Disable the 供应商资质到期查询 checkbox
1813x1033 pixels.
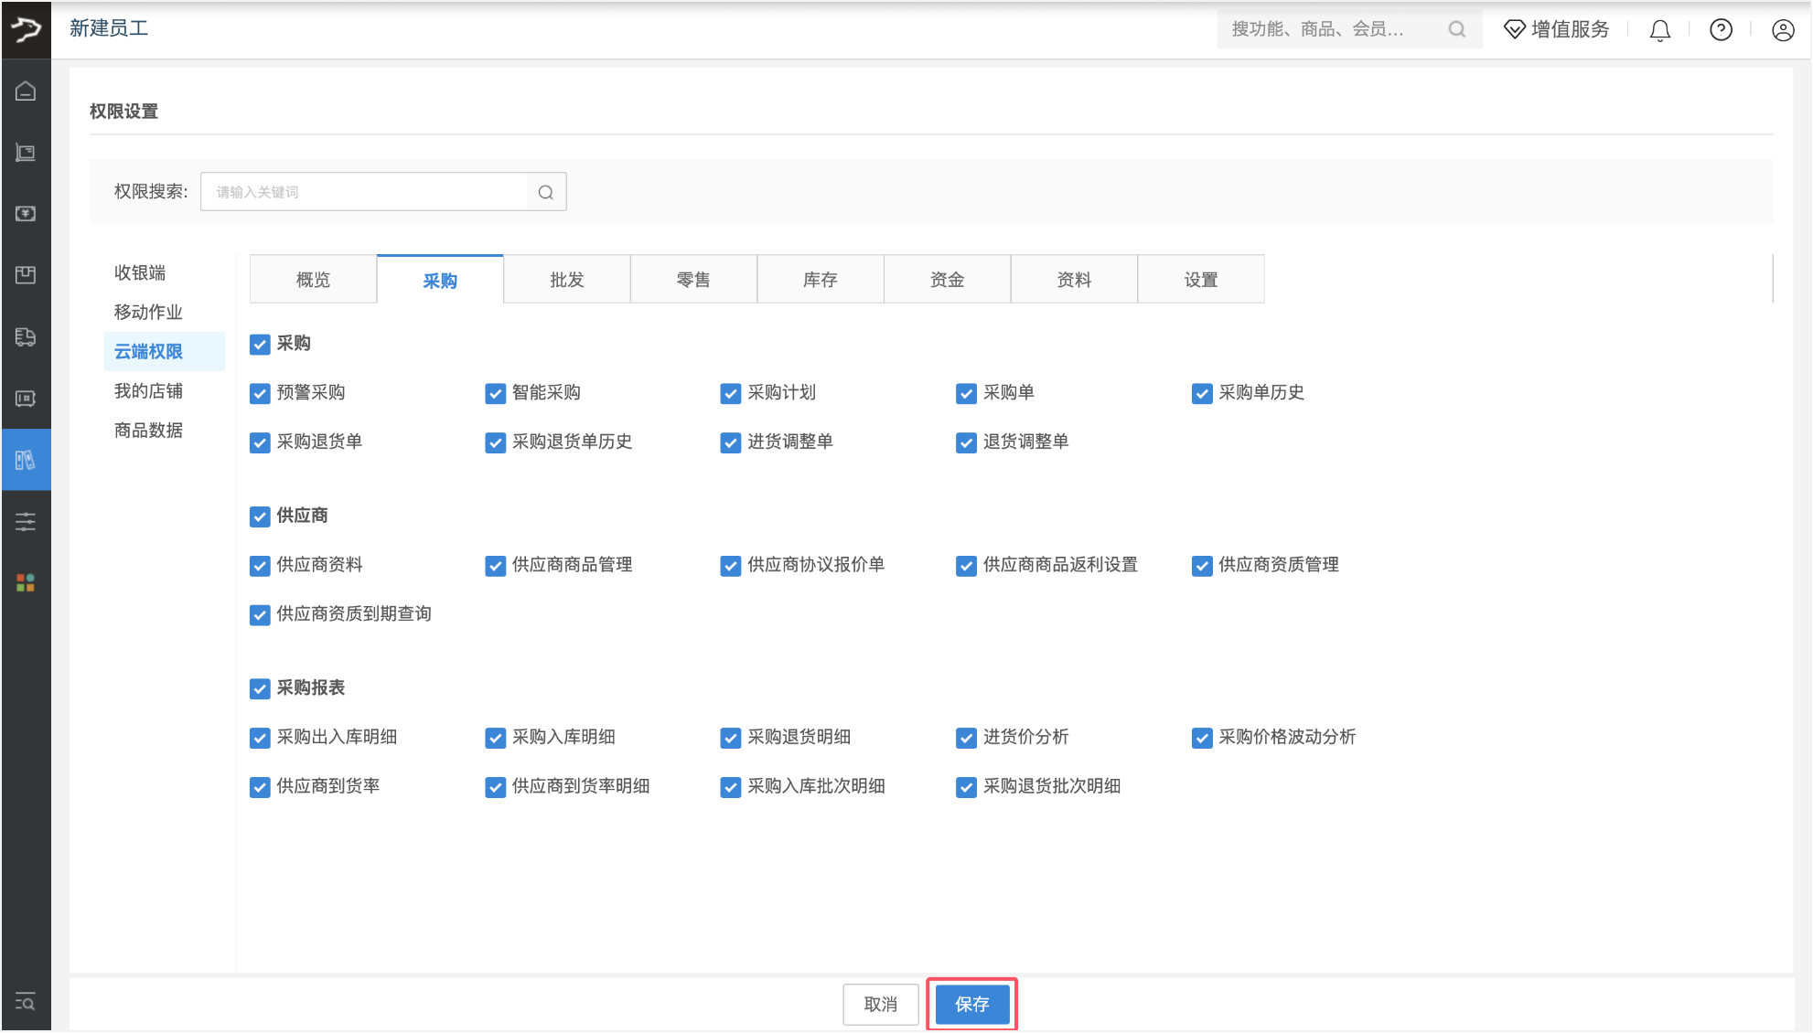tap(259, 614)
